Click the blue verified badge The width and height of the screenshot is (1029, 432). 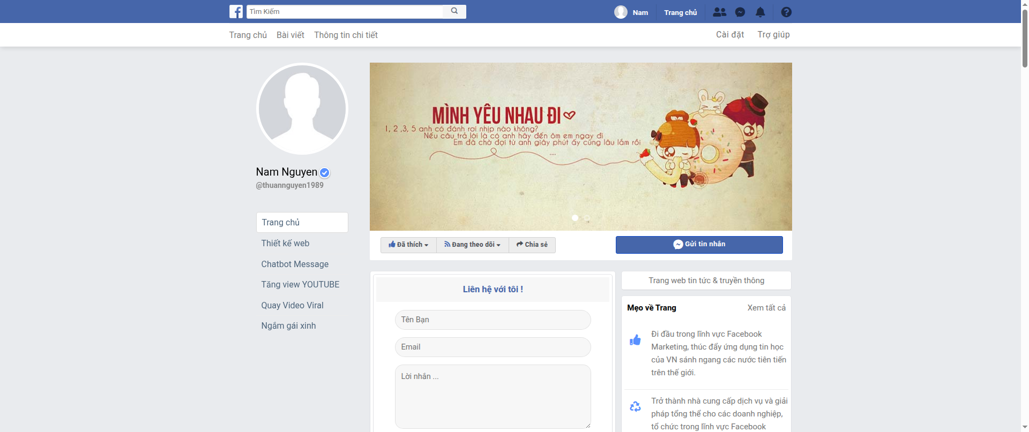tap(325, 172)
